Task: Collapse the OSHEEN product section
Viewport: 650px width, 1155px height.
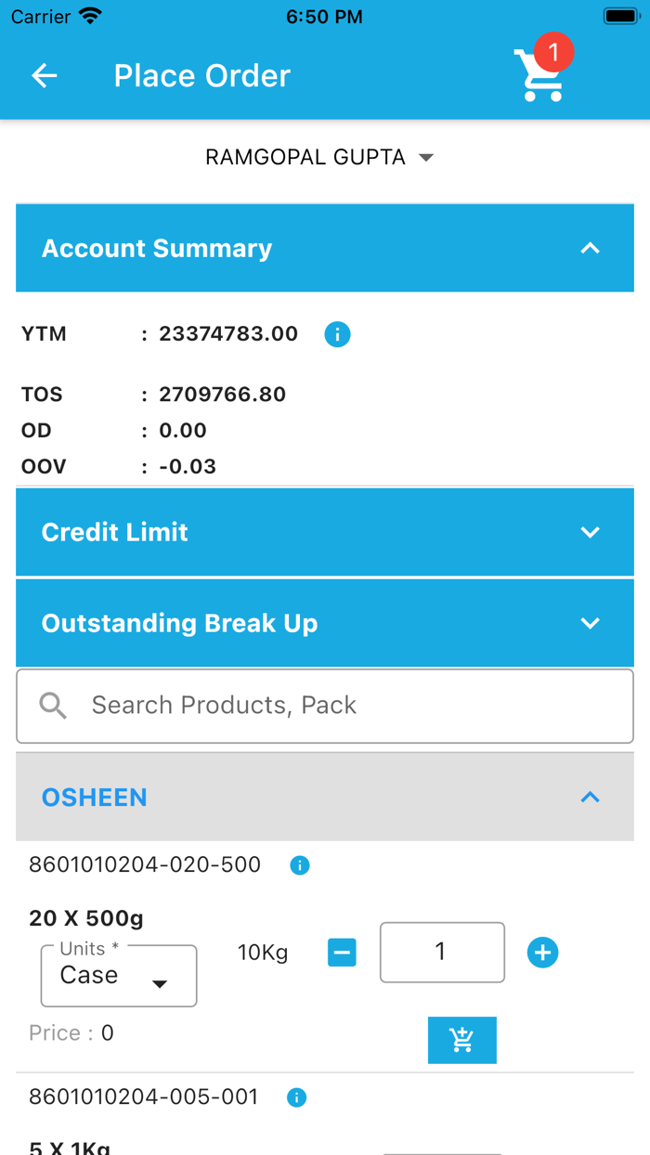Action: [x=591, y=797]
